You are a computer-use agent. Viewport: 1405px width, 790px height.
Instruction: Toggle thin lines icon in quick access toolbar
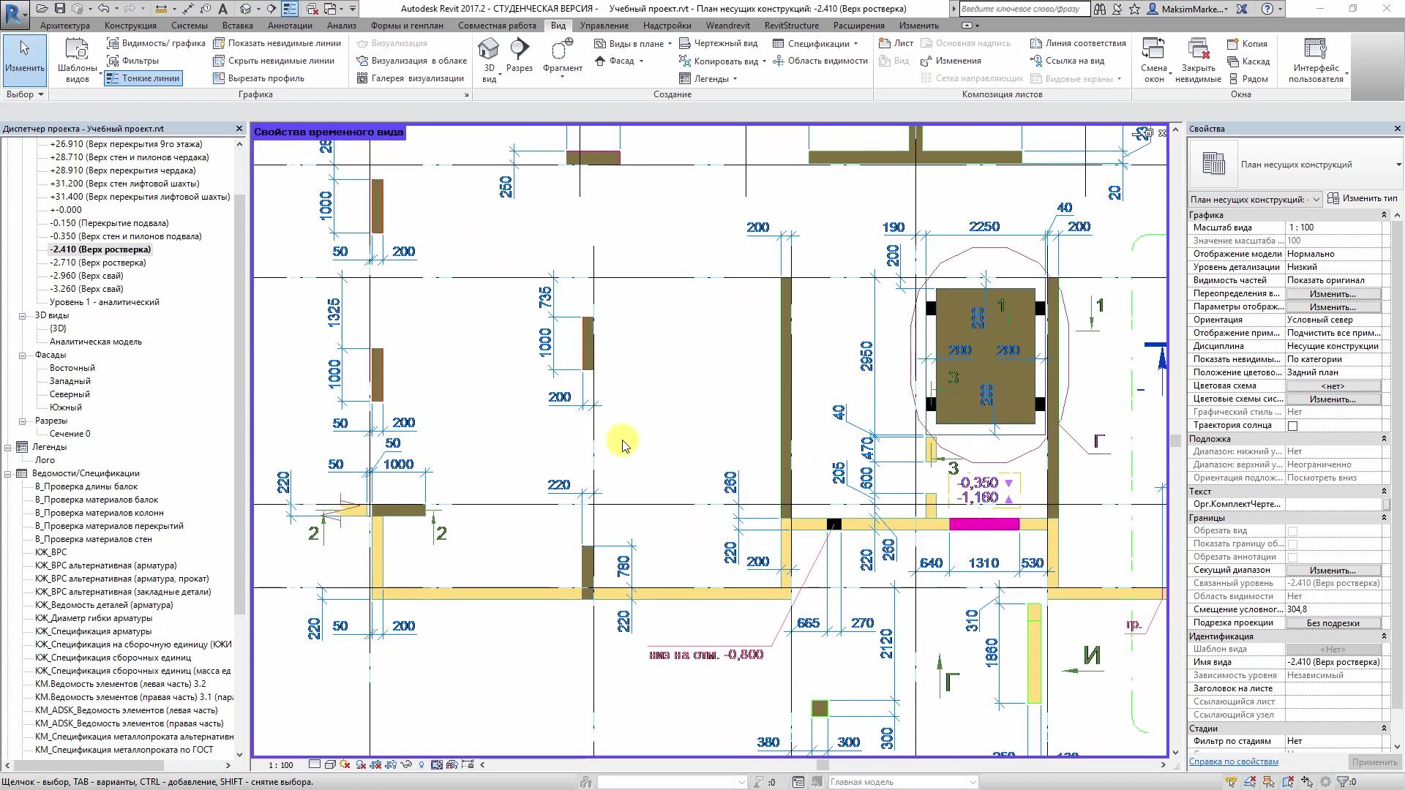[x=290, y=9]
